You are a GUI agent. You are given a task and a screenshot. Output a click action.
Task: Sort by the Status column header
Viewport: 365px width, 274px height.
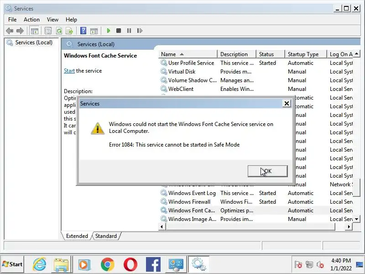click(271, 54)
